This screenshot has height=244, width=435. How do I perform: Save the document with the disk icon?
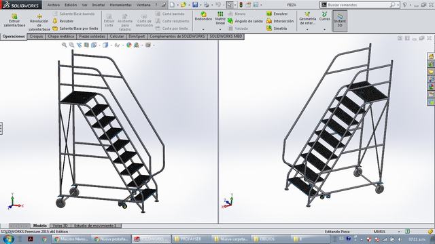[x=195, y=5]
